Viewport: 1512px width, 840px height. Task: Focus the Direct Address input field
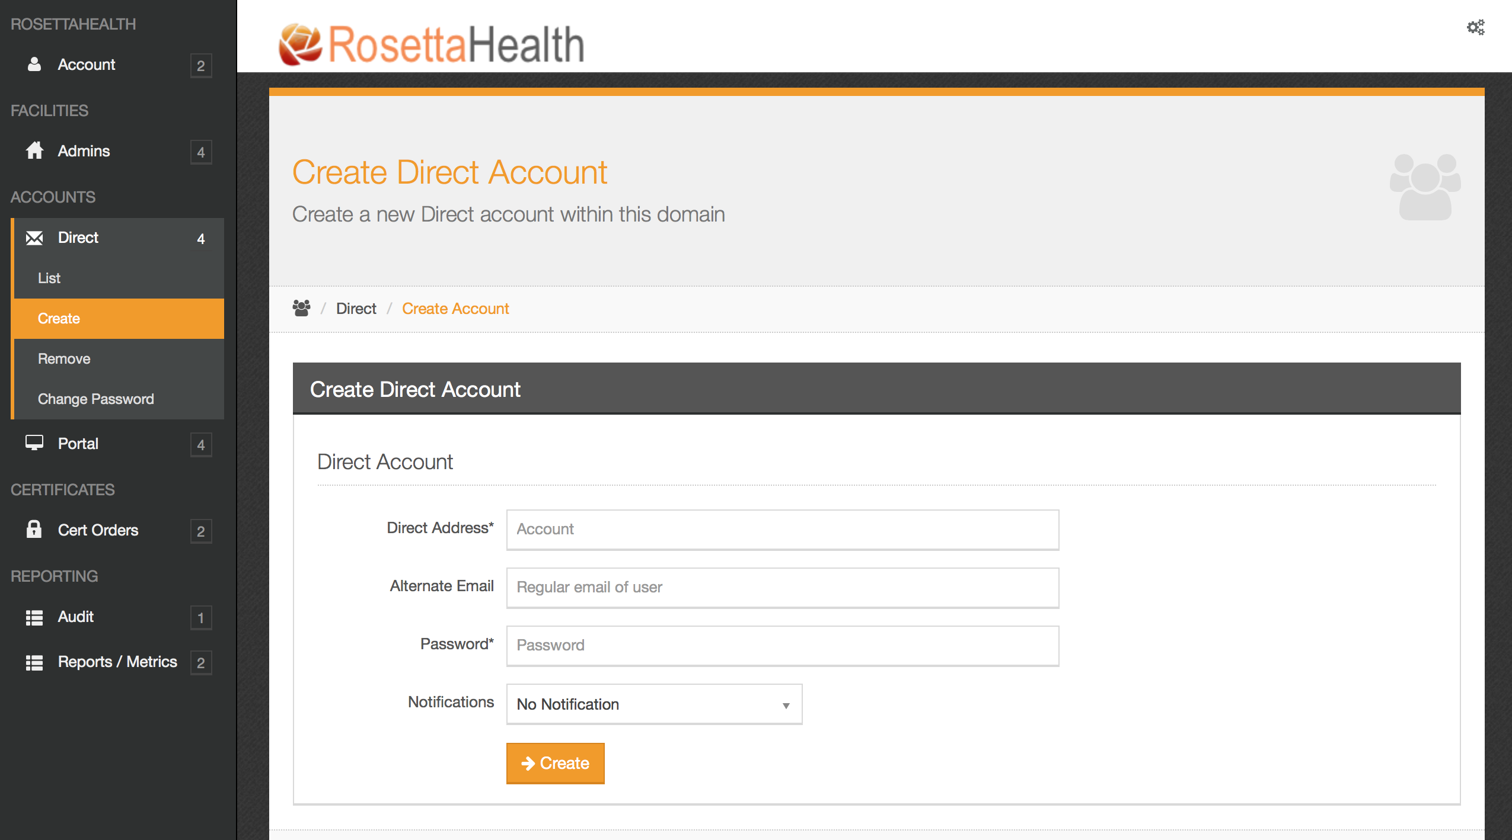(x=782, y=529)
